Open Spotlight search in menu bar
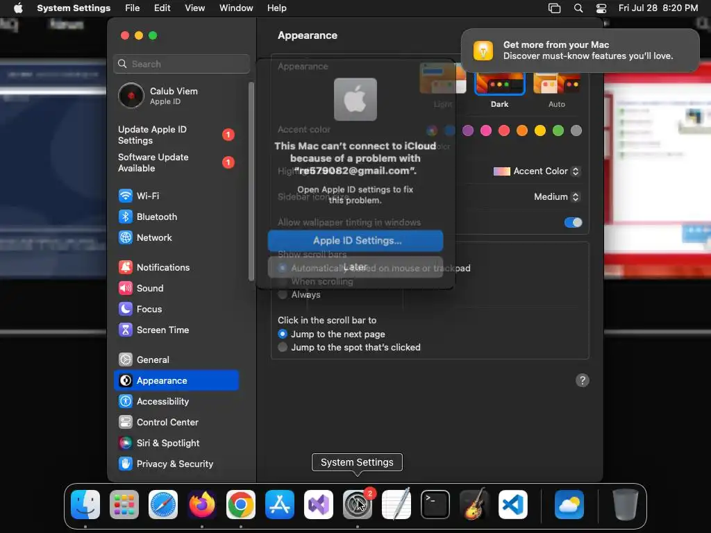Screen dimensions: 711x533 pos(578,8)
